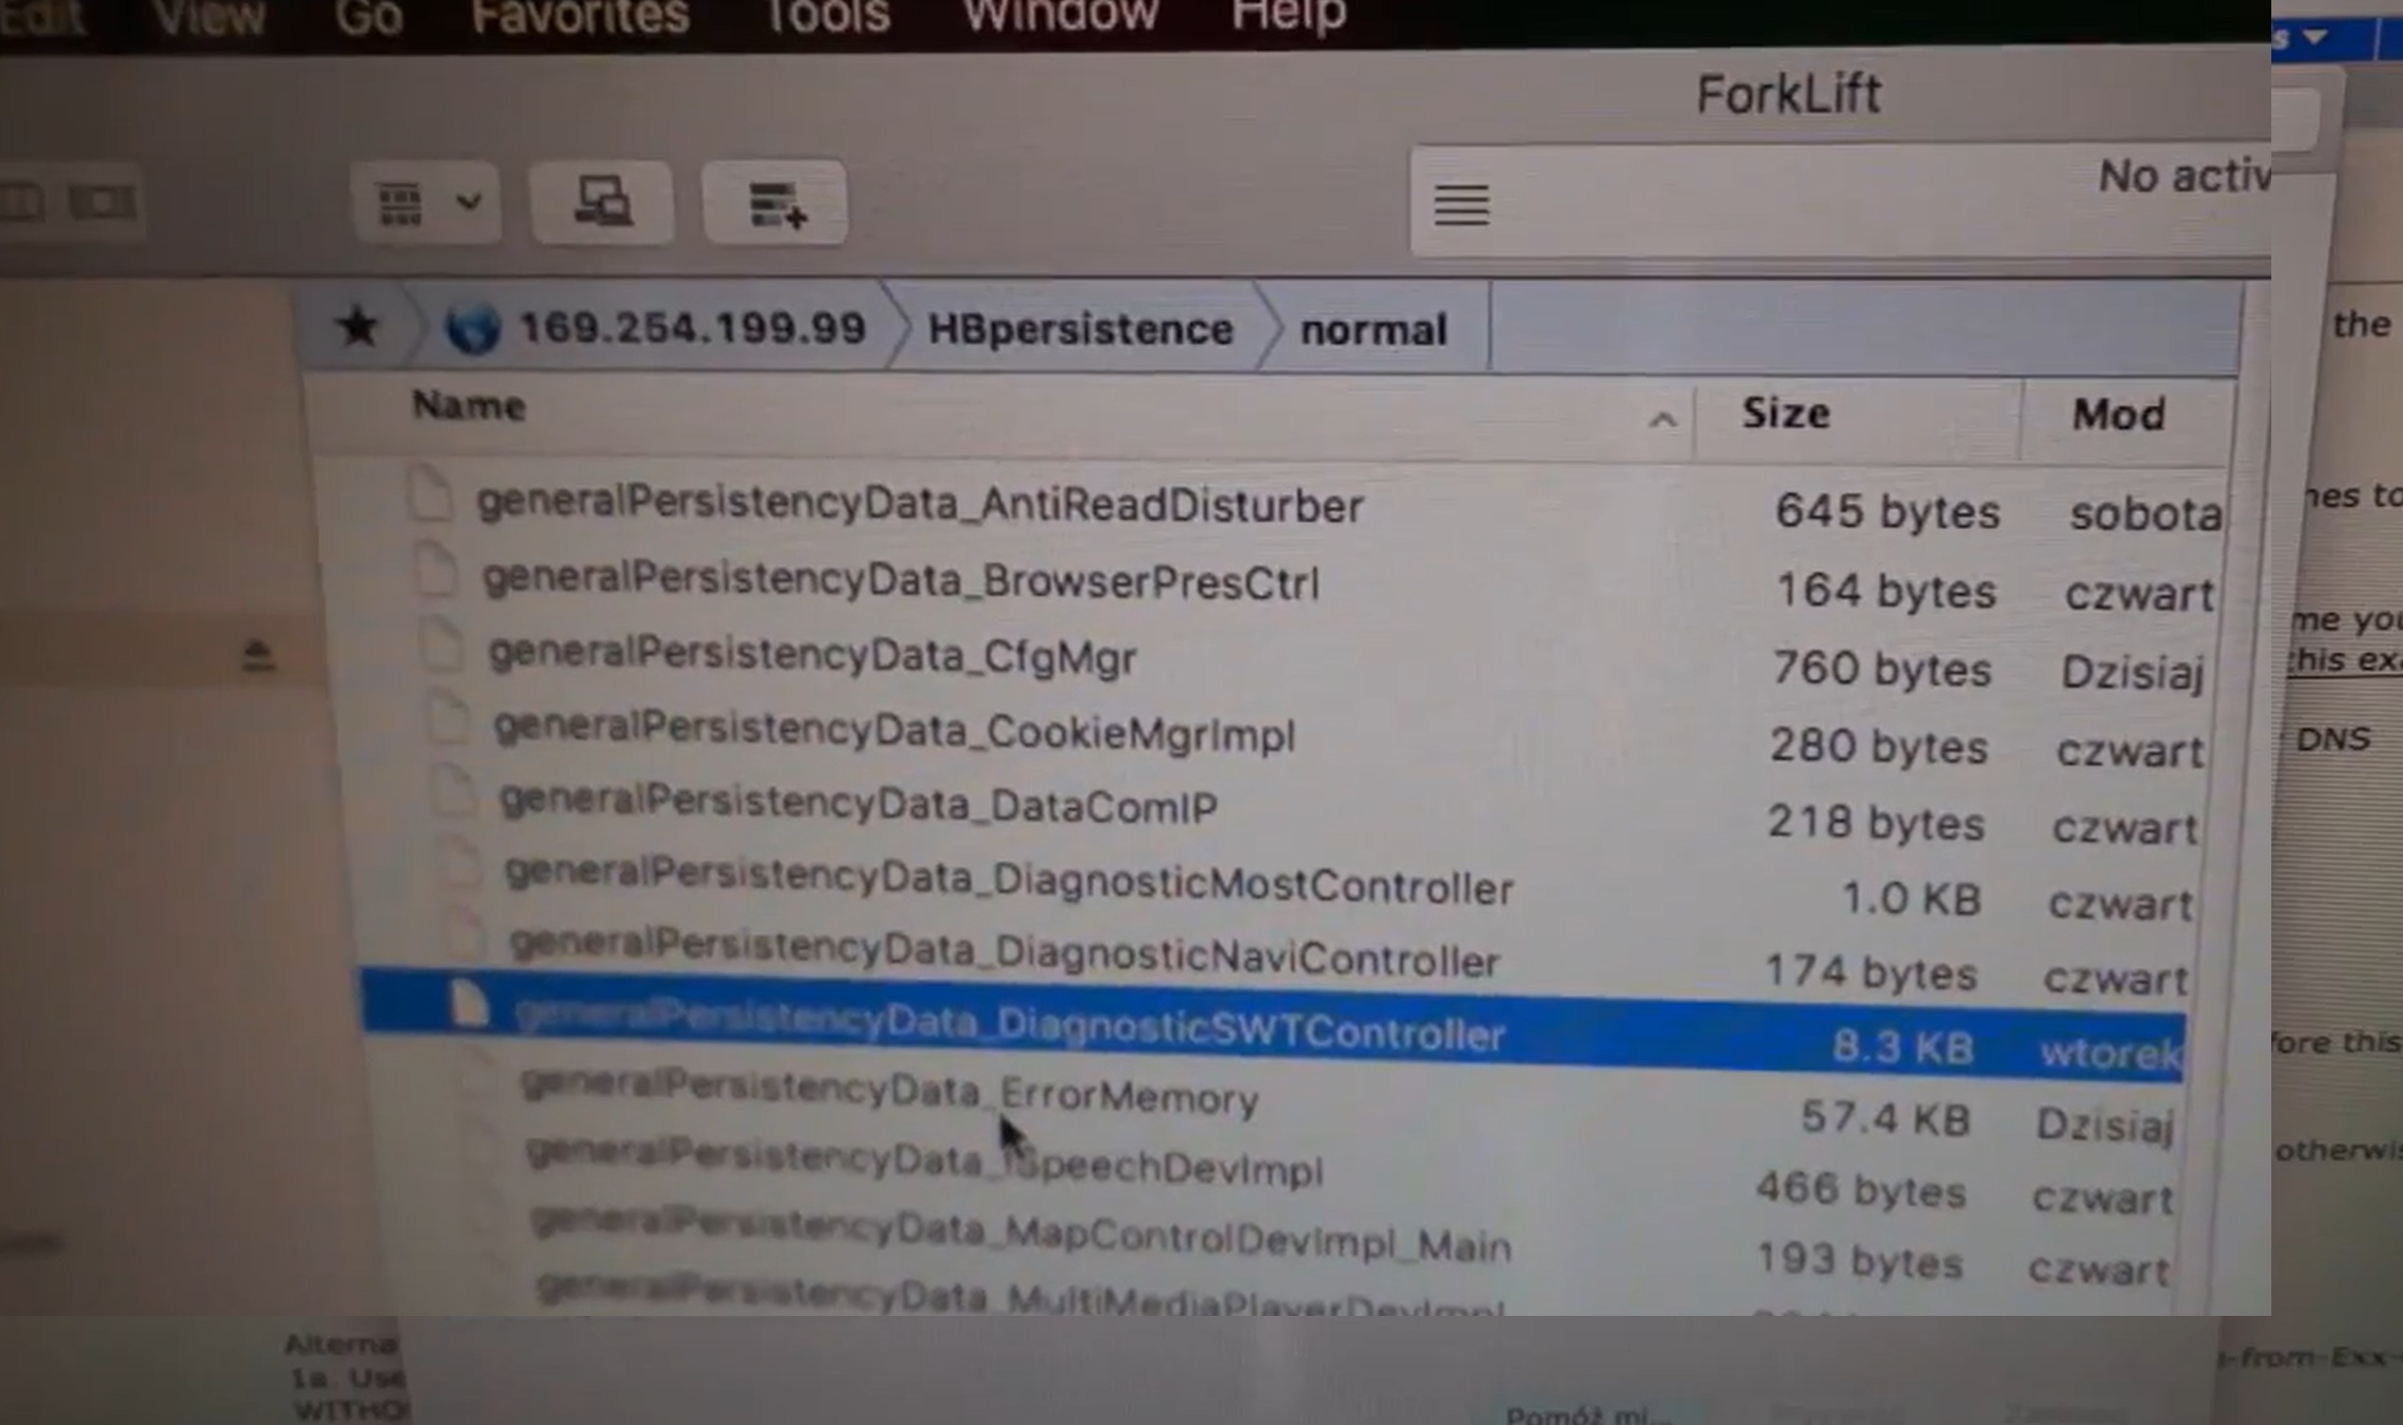Open the Favorites menu
Image resolution: width=2403 pixels, height=1425 pixels.
[x=580, y=15]
